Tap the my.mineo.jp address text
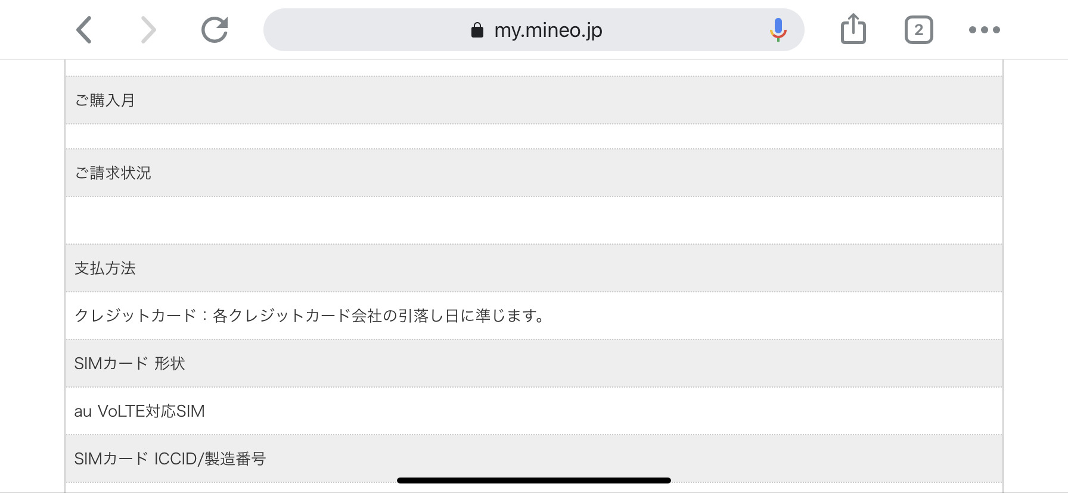 click(x=548, y=30)
